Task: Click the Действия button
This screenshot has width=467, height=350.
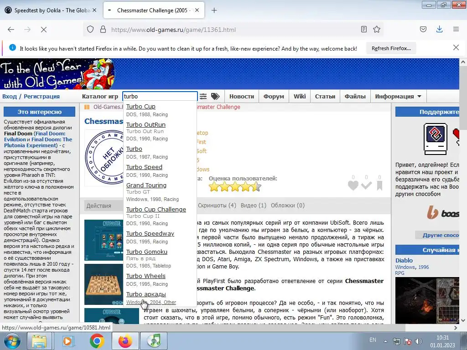Action: click(104, 206)
